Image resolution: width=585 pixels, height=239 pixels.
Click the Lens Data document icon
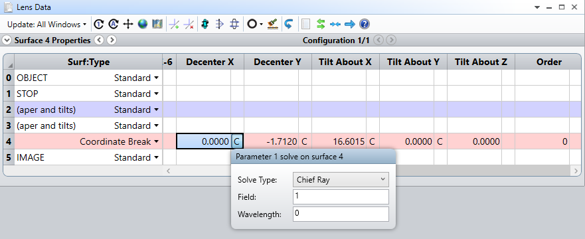[8, 7]
